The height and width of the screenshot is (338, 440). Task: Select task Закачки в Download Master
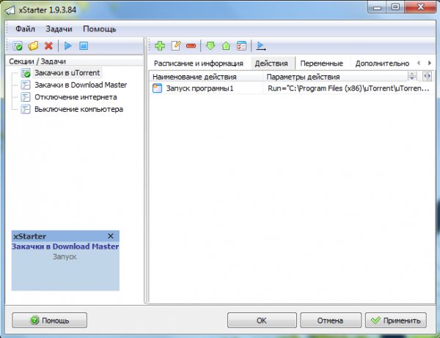pyautogui.click(x=81, y=85)
